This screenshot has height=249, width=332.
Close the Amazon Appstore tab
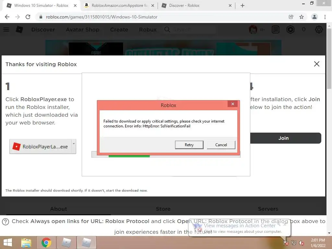[x=153, y=6]
